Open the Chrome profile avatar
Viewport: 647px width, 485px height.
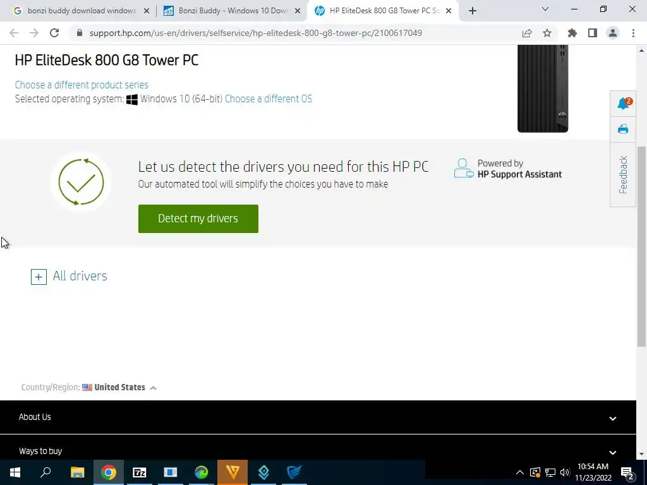coord(613,33)
